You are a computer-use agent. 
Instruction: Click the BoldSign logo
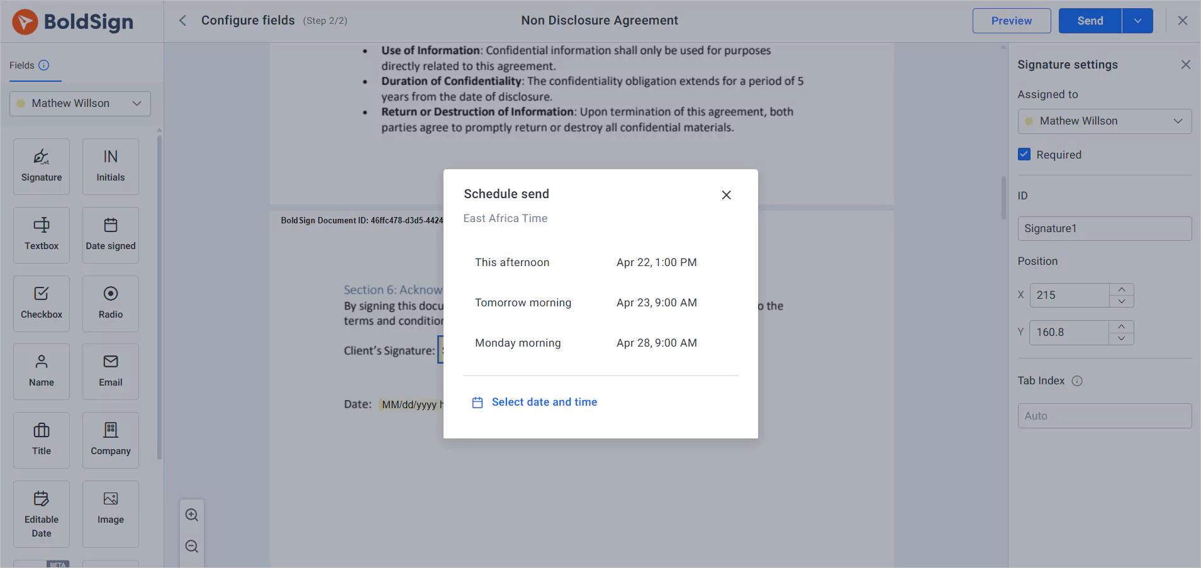point(73,22)
